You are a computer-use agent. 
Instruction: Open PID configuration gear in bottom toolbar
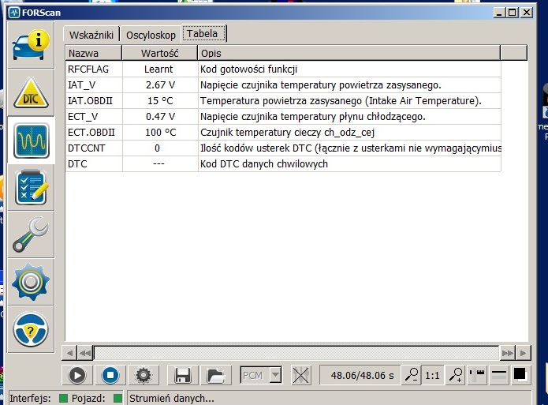tap(143, 375)
